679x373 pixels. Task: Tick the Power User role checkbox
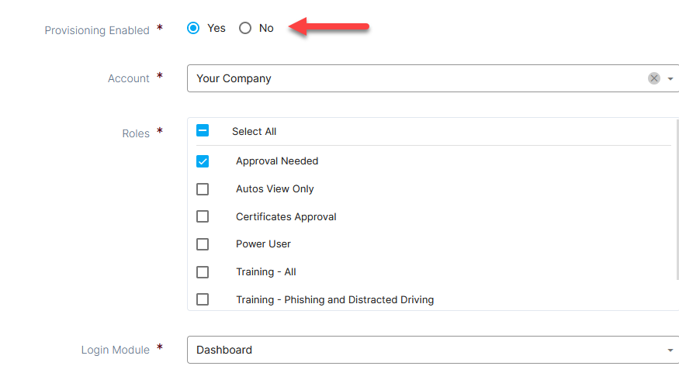coord(203,244)
